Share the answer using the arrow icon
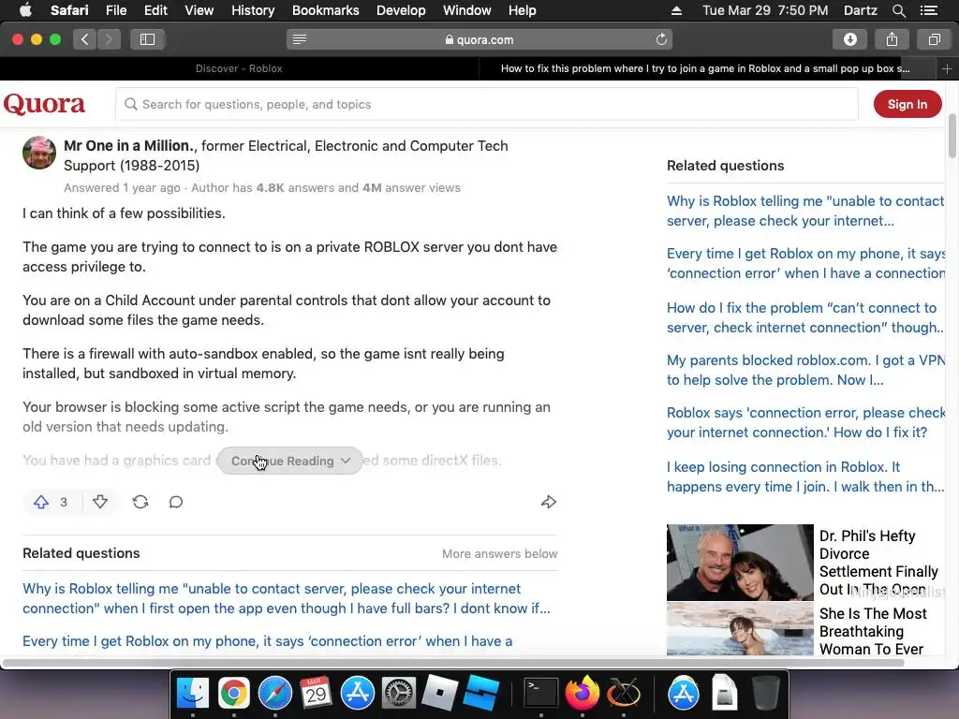This screenshot has height=719, width=959. pyautogui.click(x=549, y=502)
